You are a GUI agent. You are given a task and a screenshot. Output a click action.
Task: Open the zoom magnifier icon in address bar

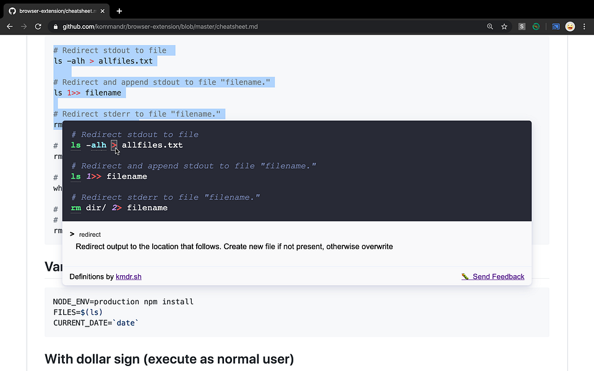[x=490, y=27]
